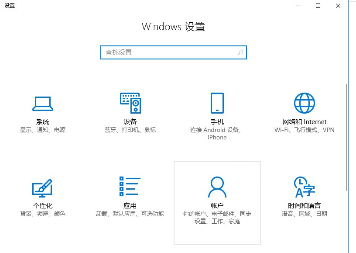The height and width of the screenshot is (253, 356).
Task: Open the 设备 keyboard and speaker icon
Action: tap(130, 103)
